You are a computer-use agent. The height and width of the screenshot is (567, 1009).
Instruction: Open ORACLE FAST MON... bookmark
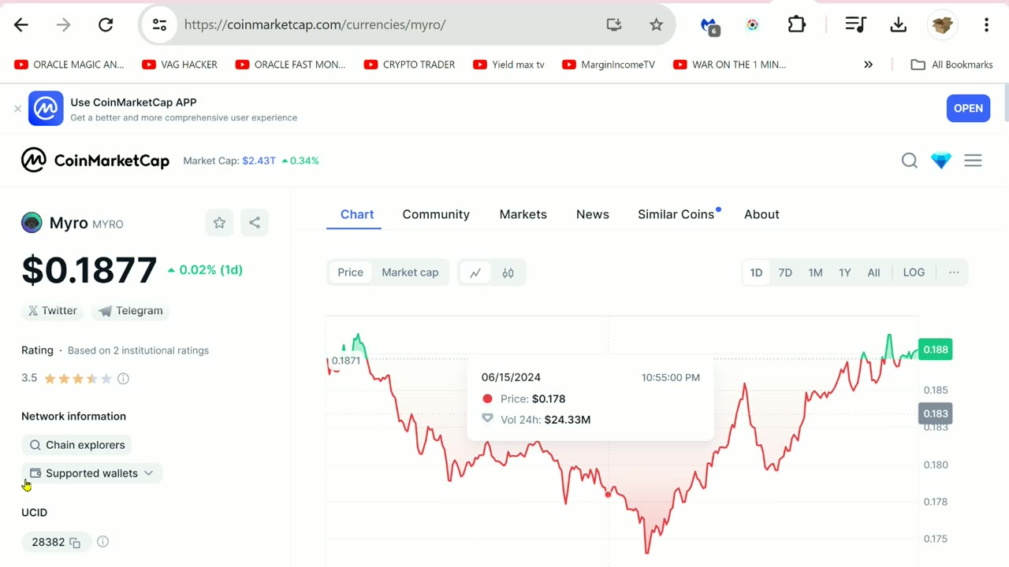[290, 65]
